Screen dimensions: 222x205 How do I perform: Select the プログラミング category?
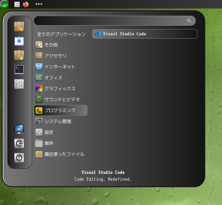click(x=60, y=110)
